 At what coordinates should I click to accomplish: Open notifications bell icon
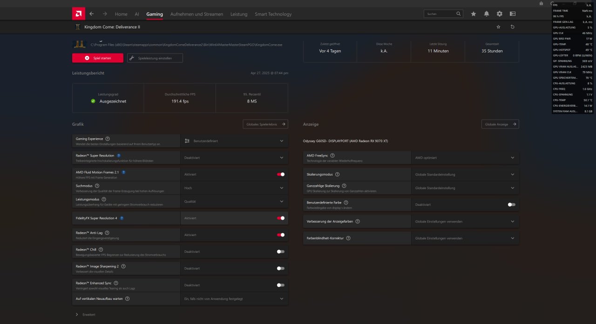[487, 14]
